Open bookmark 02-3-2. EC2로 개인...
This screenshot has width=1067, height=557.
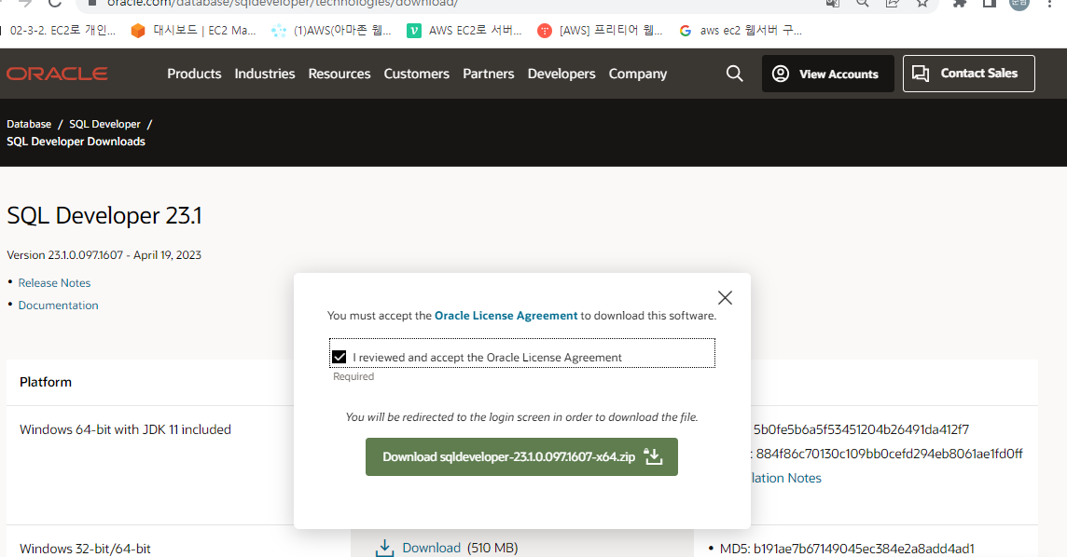pos(58,30)
